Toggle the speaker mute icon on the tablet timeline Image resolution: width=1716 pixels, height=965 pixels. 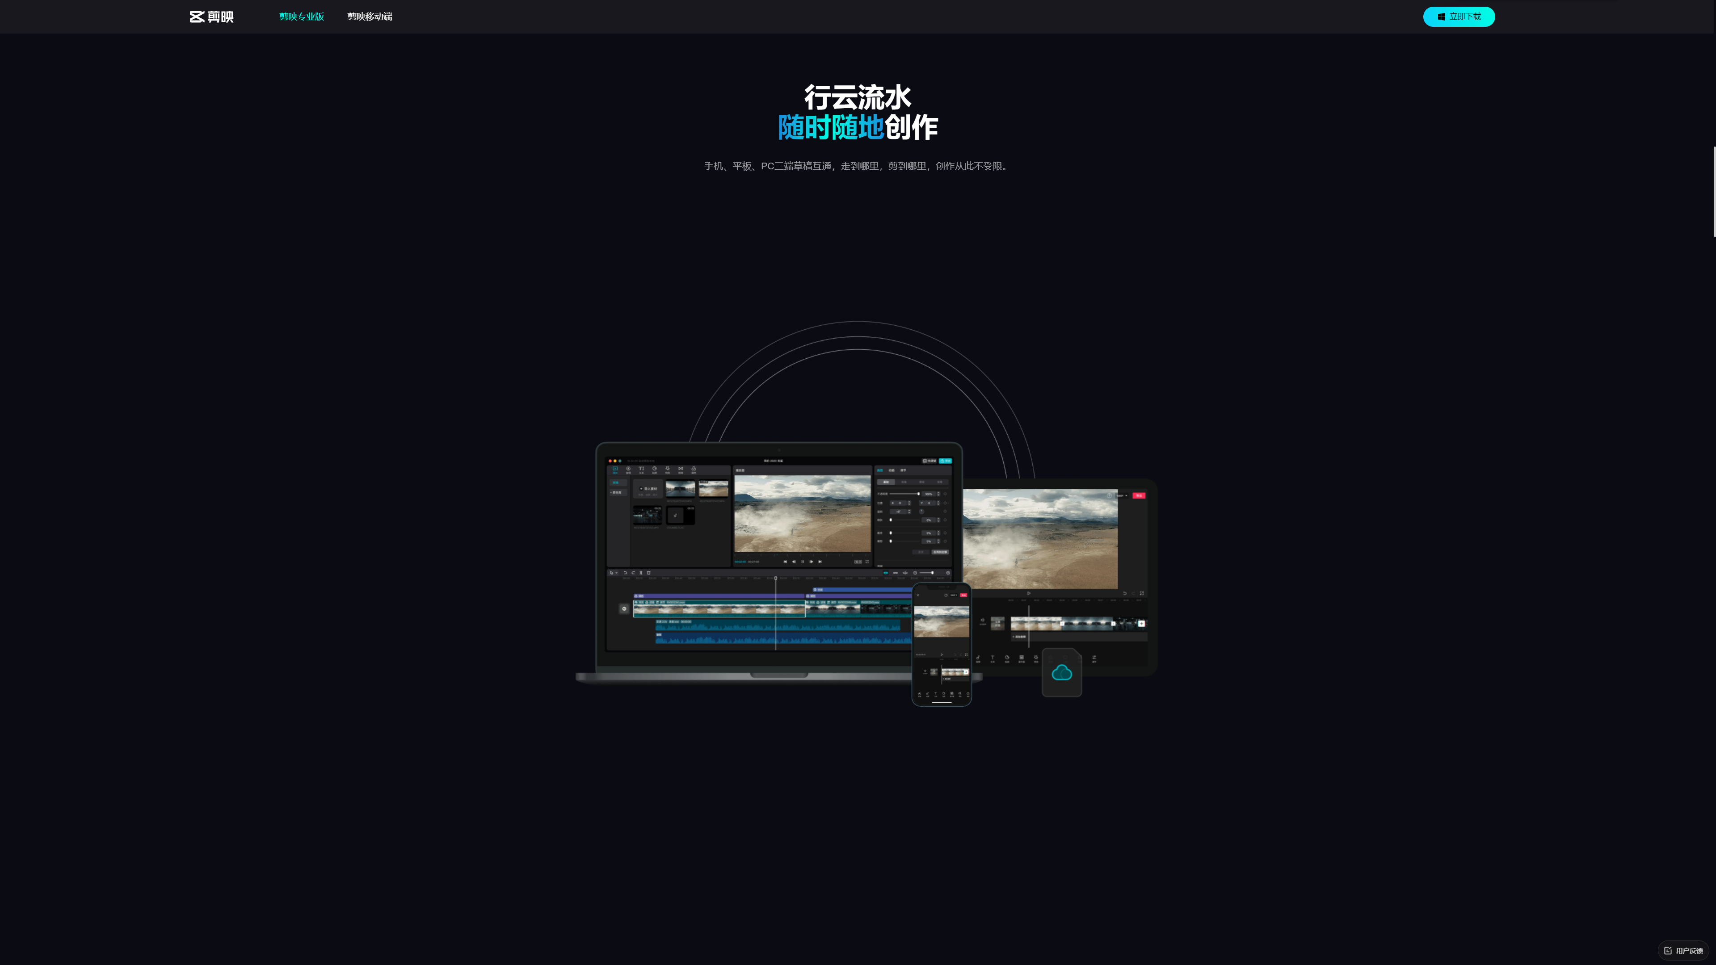click(x=983, y=620)
